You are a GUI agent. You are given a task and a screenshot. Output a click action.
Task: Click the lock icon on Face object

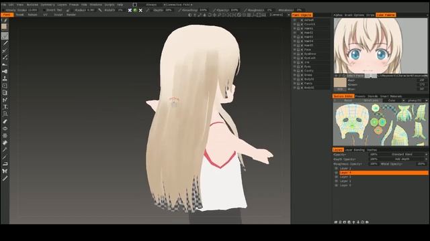(x=298, y=50)
